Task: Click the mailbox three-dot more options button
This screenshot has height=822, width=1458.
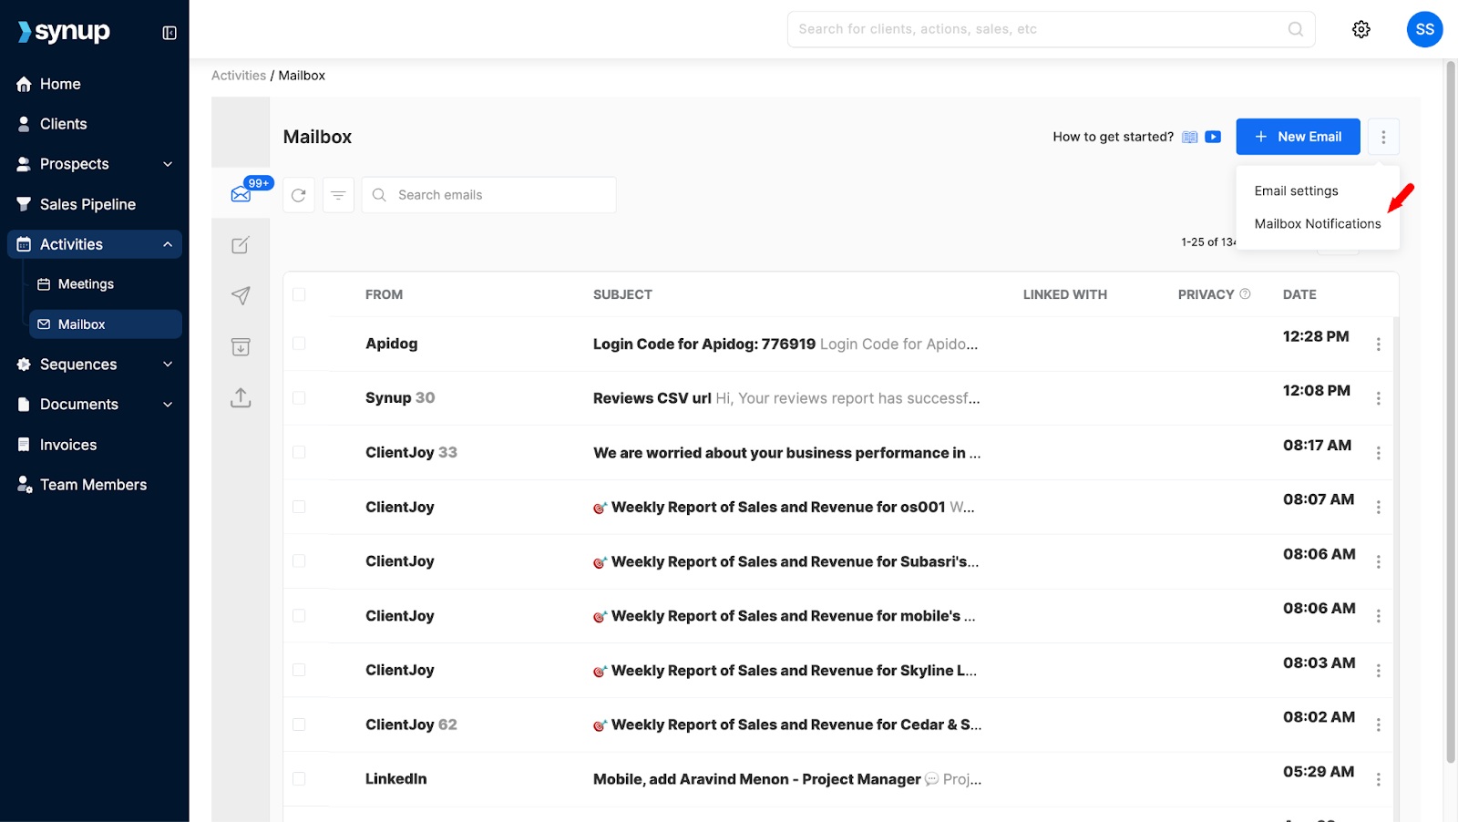Action: [x=1383, y=137]
